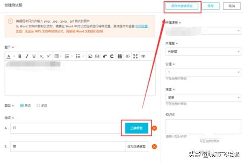Open find and replace binoculars icon
244x162 pixels.
coord(120,56)
